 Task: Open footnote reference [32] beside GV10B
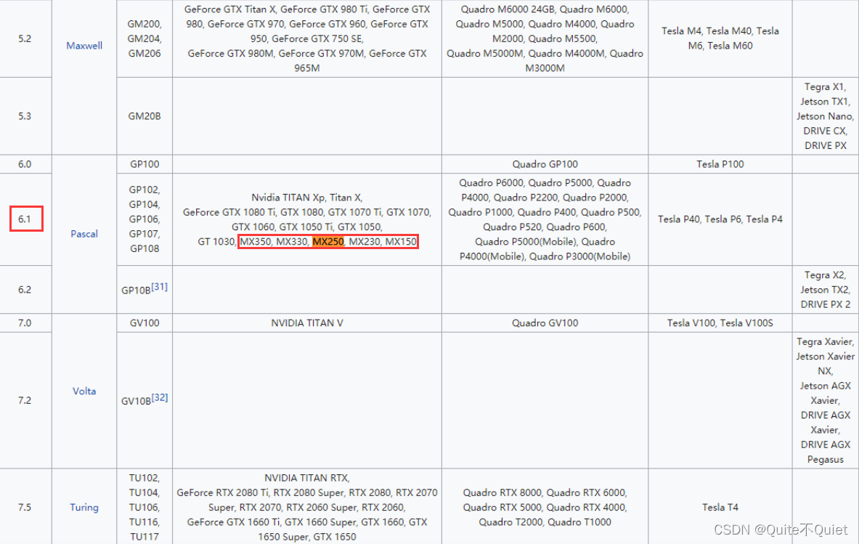click(x=160, y=397)
